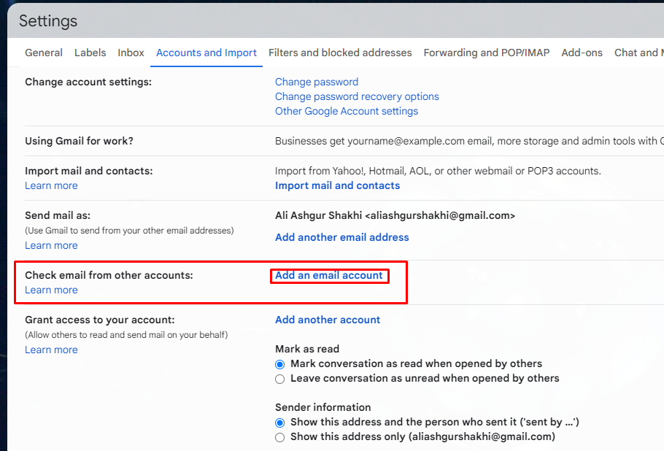
Task: Switch to the Labels tab
Action: (90, 53)
